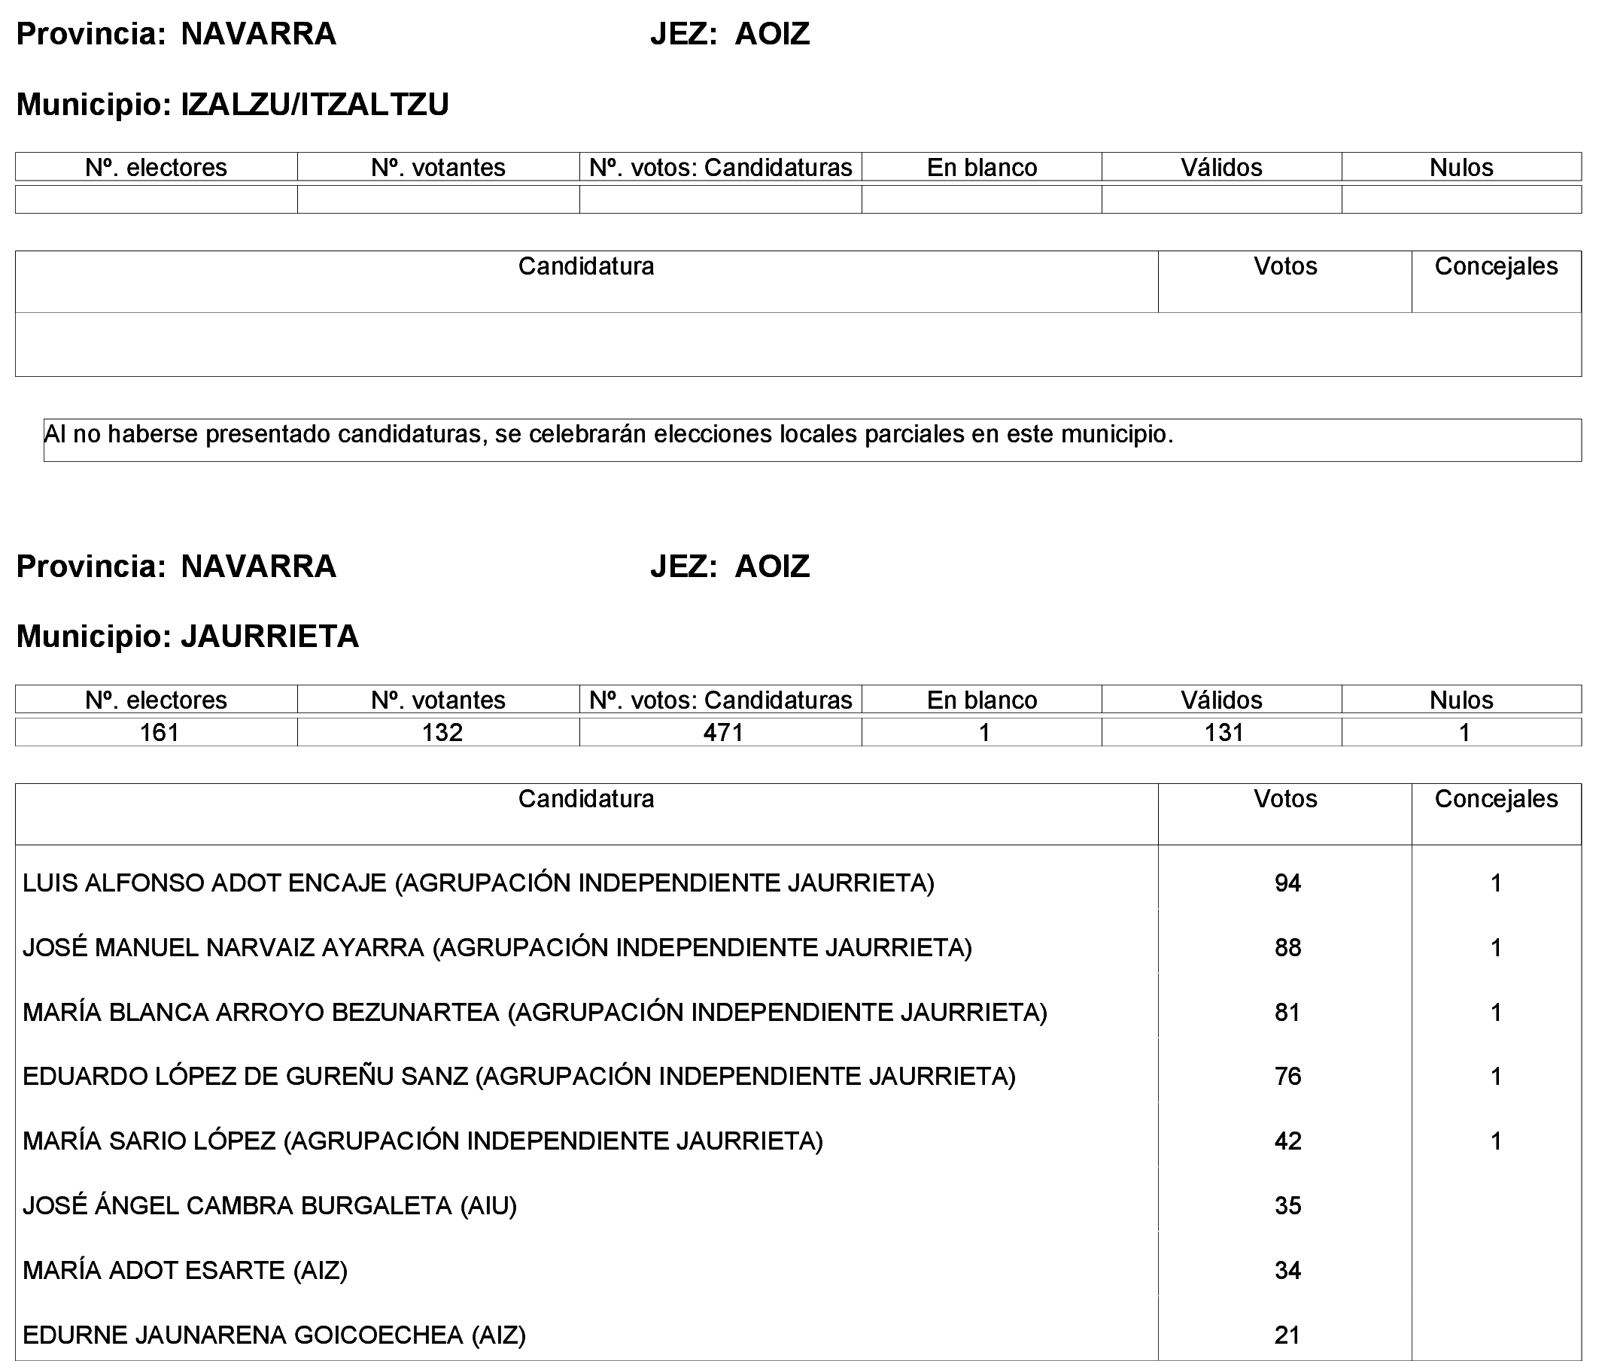The image size is (1599, 1361).
Task: Click Izalzu 'Nº. votos: Candidaturas' header cell
Action: [721, 168]
